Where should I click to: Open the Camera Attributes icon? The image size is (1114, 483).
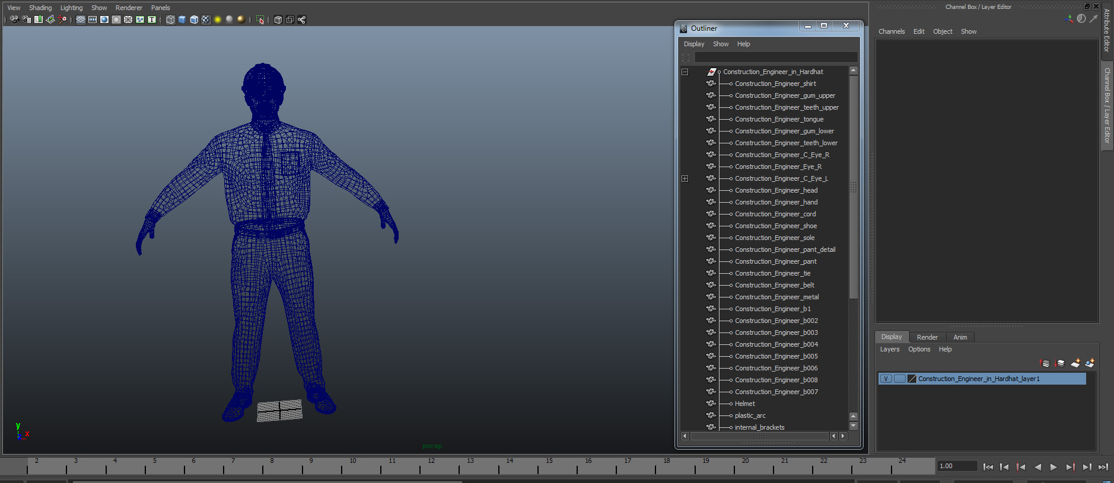point(27,20)
